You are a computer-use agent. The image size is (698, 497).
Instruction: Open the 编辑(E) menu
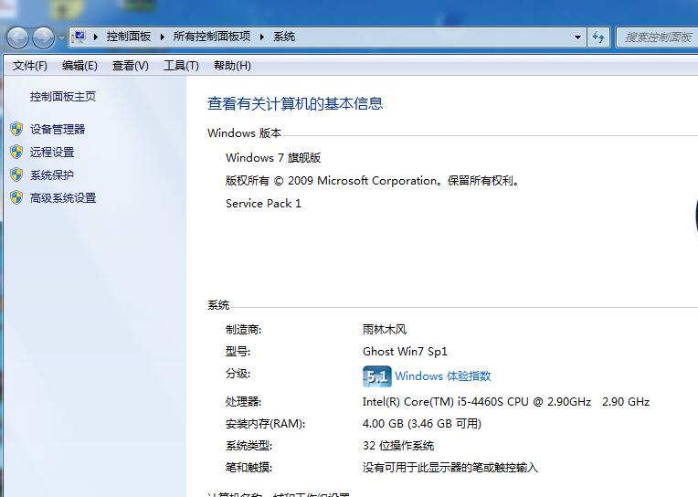coord(79,66)
